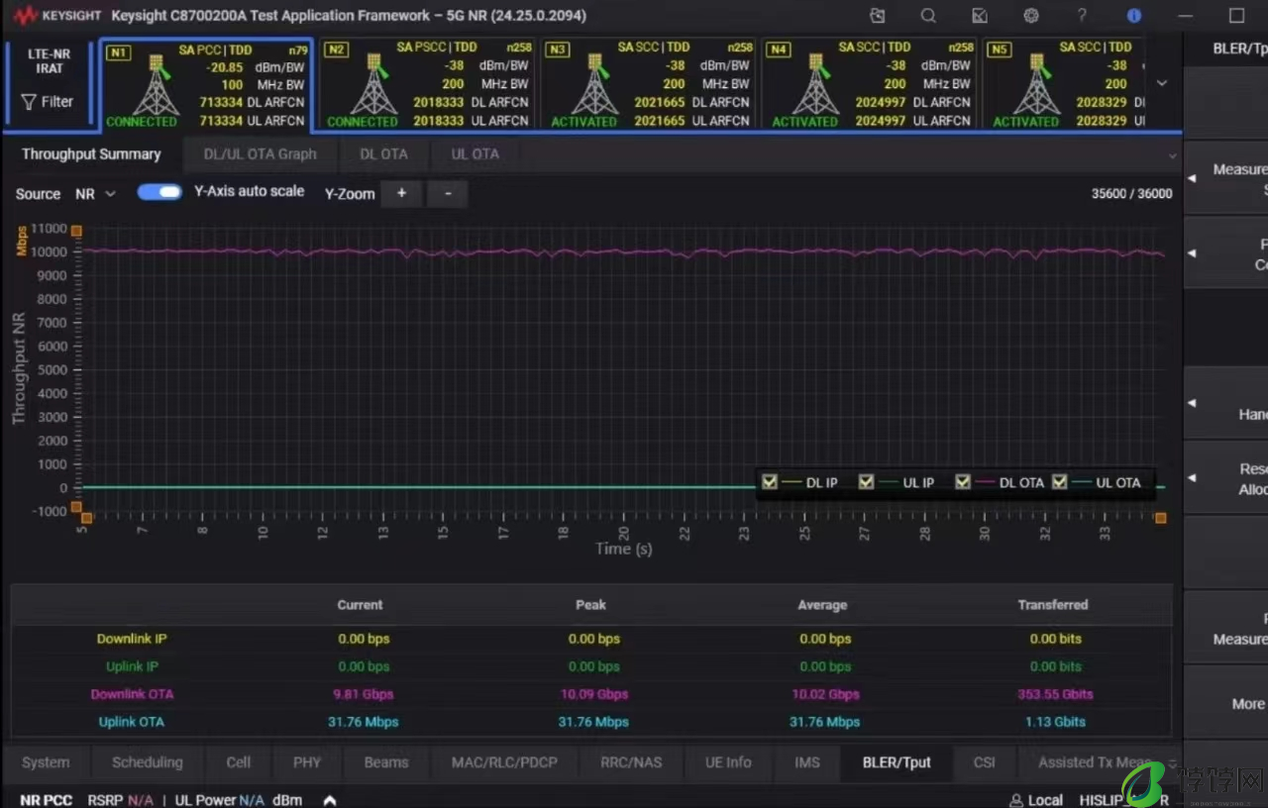Open the UE Info tab
This screenshot has width=1268, height=808.
(x=728, y=762)
